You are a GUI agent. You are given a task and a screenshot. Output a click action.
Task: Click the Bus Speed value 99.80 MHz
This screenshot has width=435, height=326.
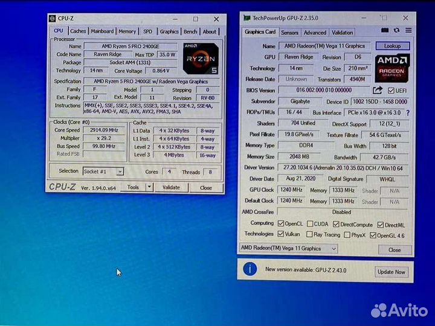[104, 146]
